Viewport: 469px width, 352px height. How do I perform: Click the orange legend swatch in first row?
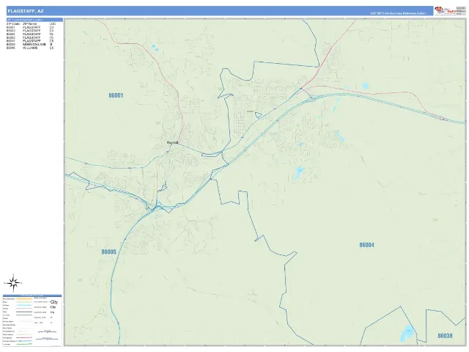point(24,298)
